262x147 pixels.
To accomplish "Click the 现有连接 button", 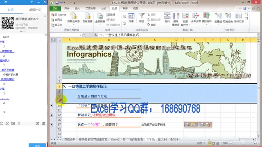I will tap(87, 18).
